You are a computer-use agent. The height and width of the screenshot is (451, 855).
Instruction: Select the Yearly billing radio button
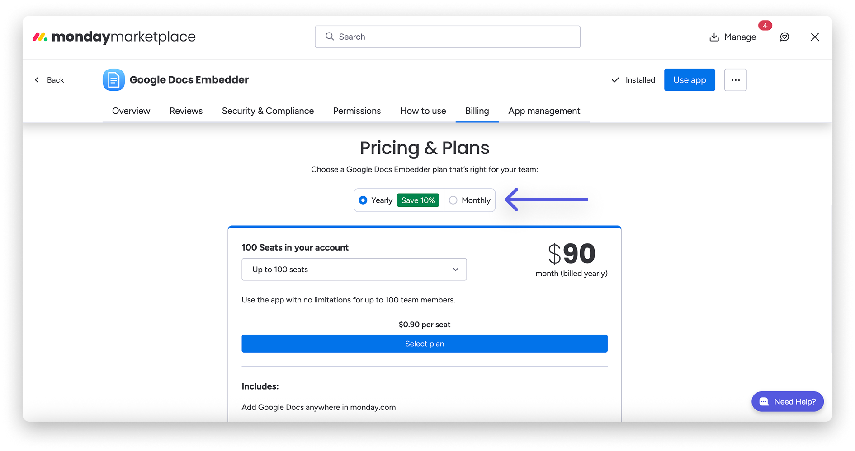[x=363, y=200]
